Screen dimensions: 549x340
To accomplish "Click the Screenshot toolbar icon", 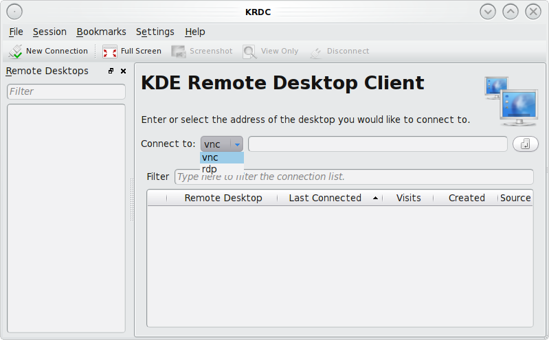I will pos(179,52).
